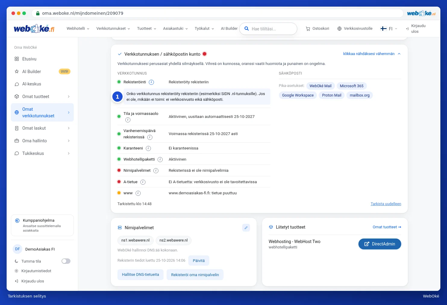Collapse section via klikkaa nähdäksesi vähemmän
The height and width of the screenshot is (305, 447).
point(372,54)
